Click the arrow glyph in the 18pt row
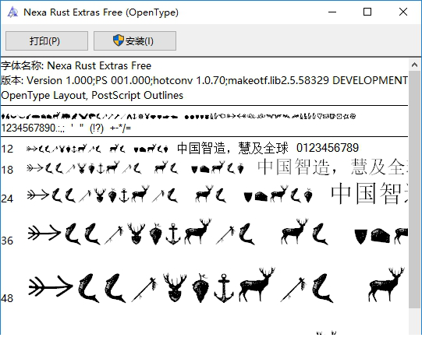 (x=35, y=168)
